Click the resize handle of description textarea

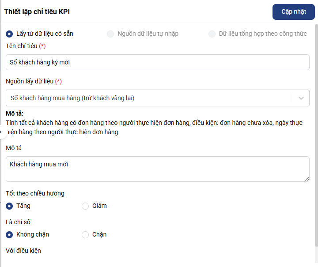[x=307, y=179]
